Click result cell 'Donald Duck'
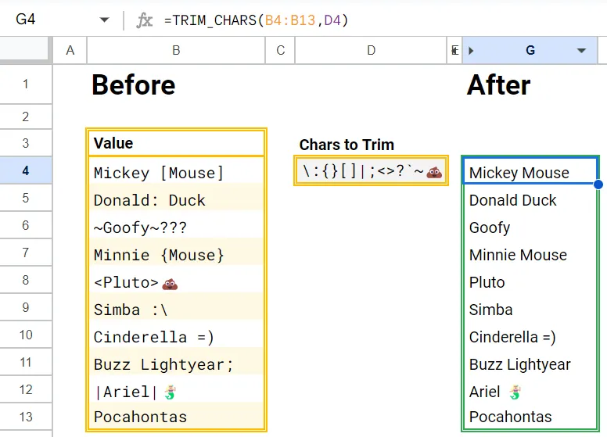Screen dimensions: 607x437 click(530, 198)
